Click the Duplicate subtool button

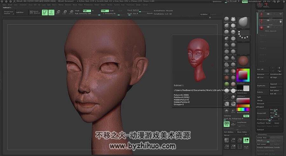[x=263, y=86]
